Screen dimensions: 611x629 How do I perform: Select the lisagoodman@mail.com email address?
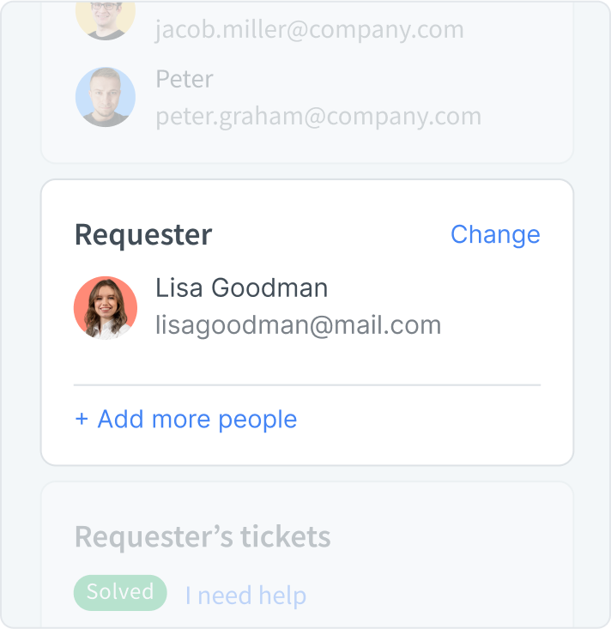click(x=298, y=325)
